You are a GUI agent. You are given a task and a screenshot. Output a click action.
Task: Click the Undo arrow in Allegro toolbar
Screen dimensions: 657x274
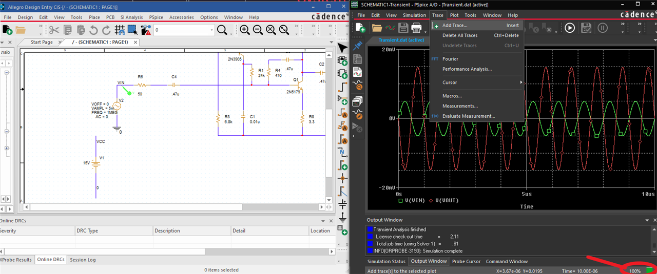point(93,30)
